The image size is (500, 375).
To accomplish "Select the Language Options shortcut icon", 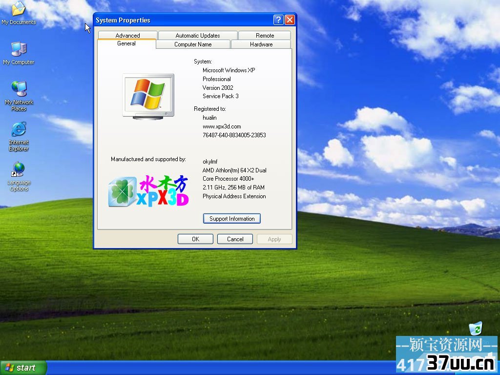I will pos(19,176).
